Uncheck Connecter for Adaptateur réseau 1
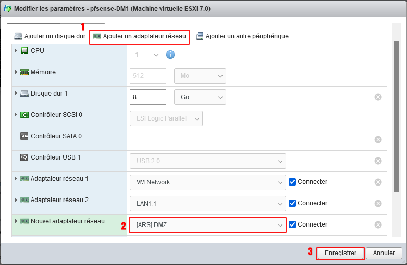This screenshot has height=265, width=407. pos(292,182)
